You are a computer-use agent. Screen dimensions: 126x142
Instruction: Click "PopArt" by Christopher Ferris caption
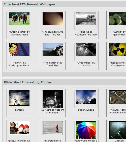[x=19, y=64]
